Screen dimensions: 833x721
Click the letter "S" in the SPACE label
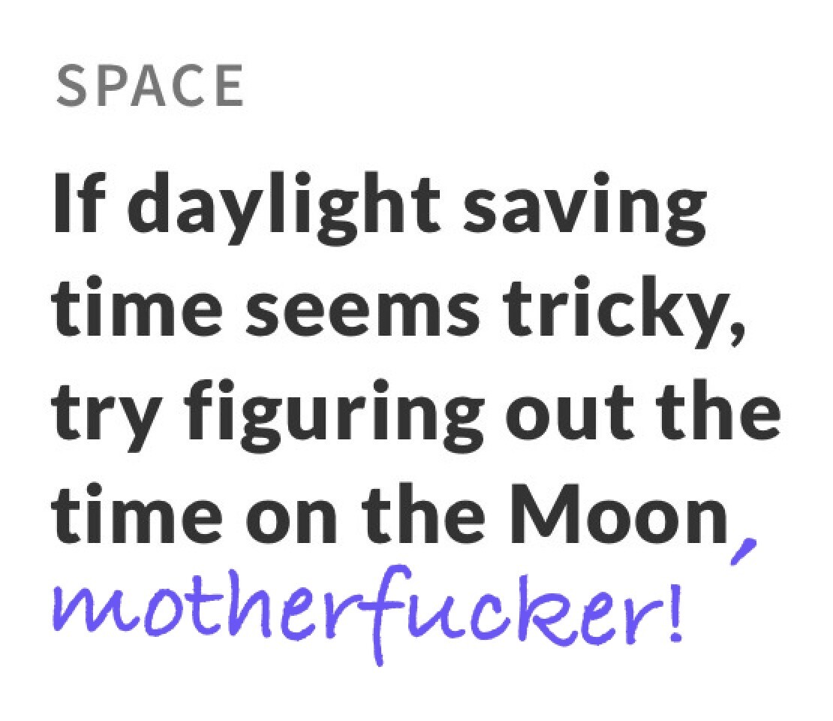tap(70, 86)
